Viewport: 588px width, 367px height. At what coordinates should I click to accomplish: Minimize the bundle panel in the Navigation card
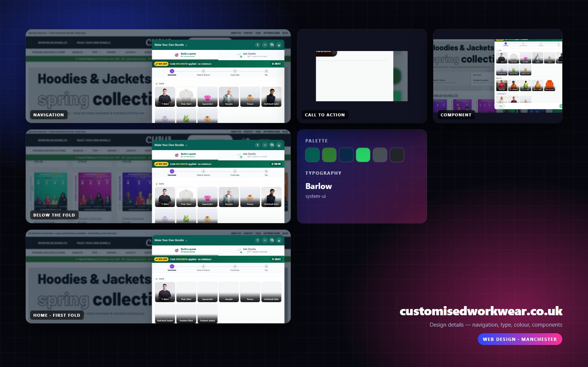coord(265,45)
